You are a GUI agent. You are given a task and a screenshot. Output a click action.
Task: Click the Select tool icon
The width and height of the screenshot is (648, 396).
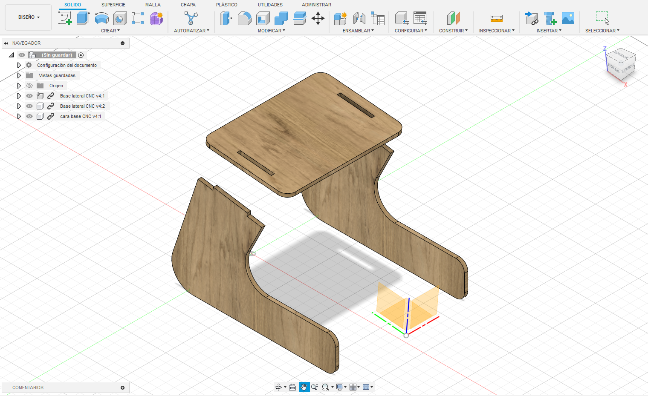coord(602,18)
